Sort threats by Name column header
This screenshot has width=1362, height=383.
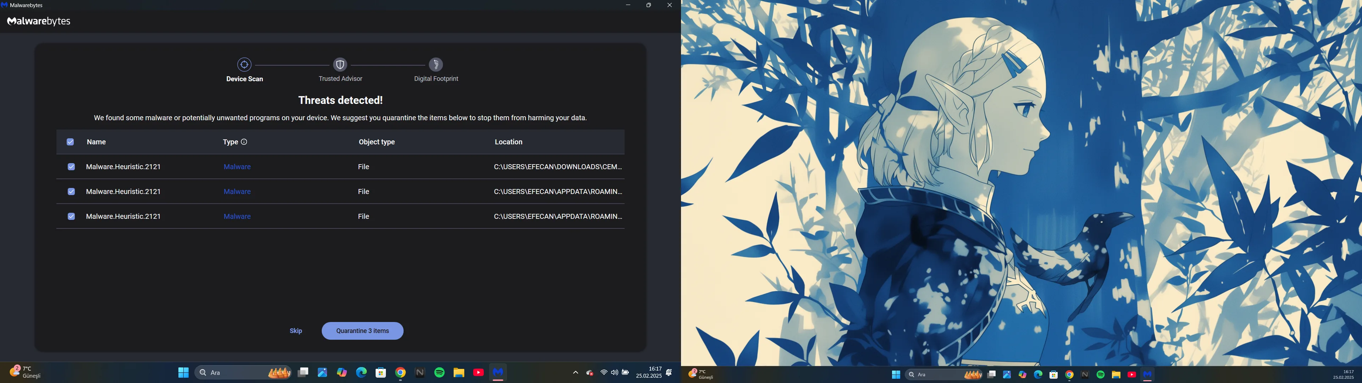pos(97,142)
